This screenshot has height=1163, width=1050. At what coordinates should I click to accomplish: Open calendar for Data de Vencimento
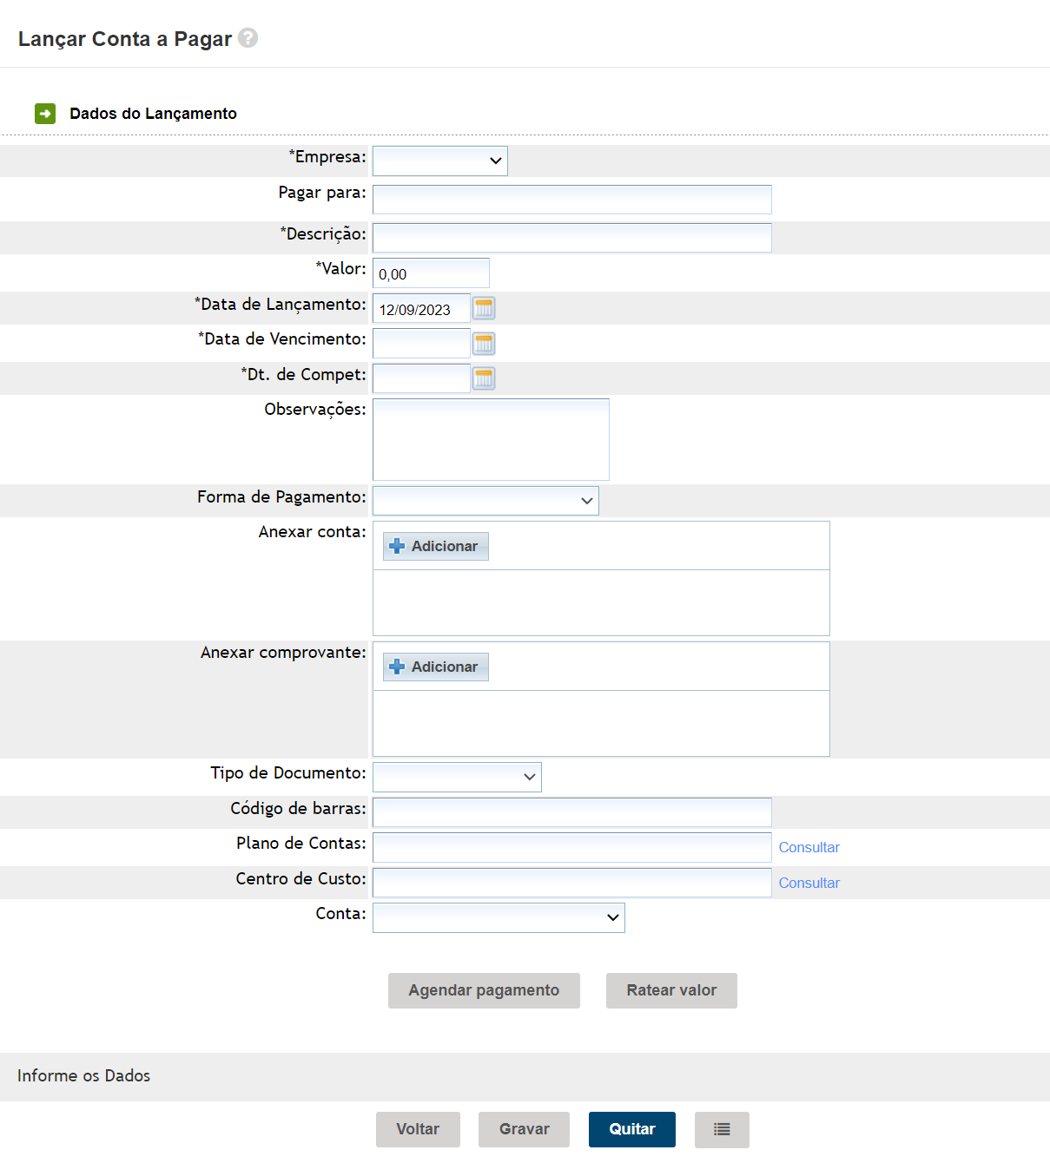click(484, 344)
